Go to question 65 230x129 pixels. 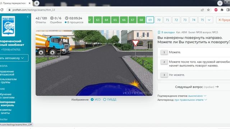coord(115,20)
